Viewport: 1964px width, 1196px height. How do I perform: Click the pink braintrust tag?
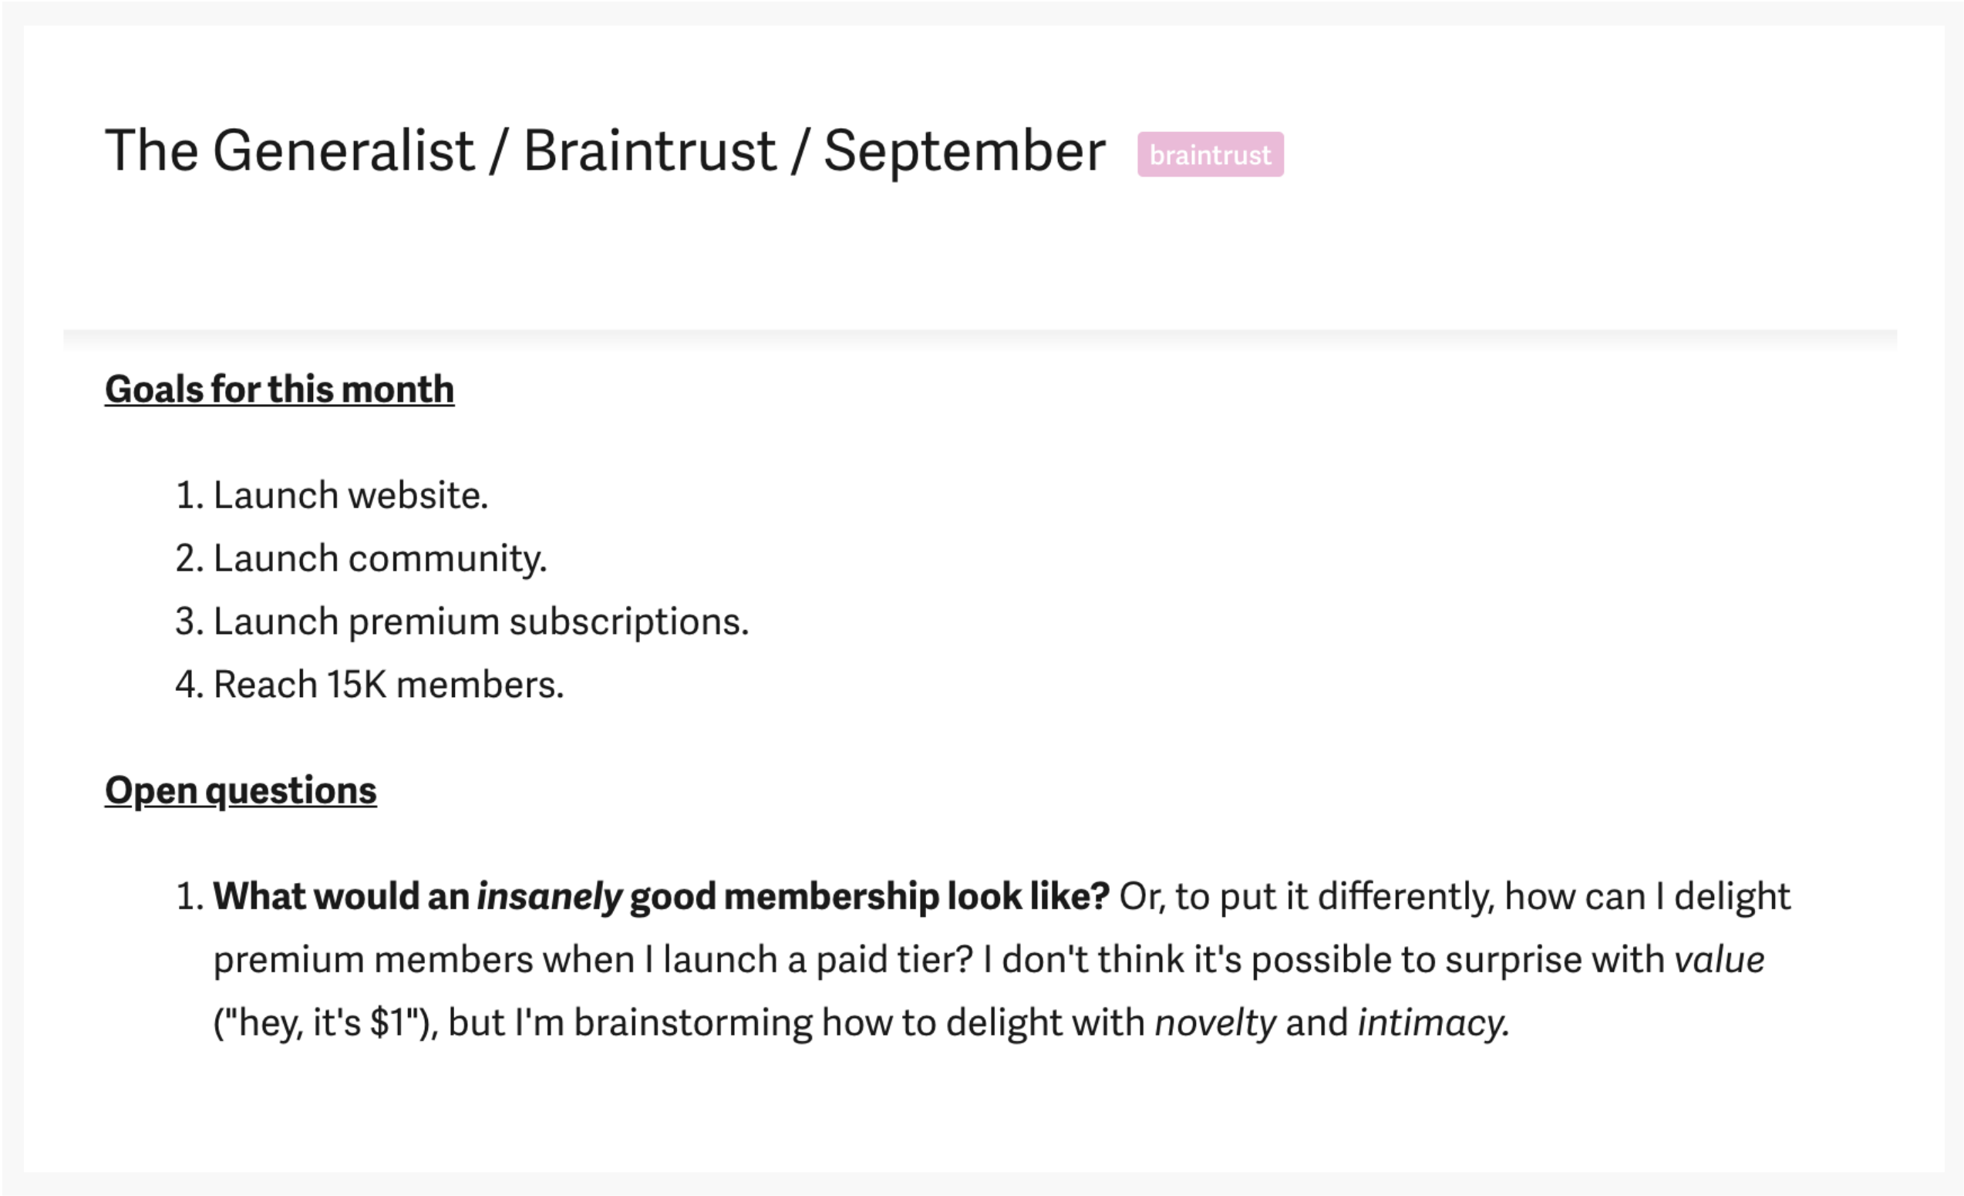coord(1210,154)
